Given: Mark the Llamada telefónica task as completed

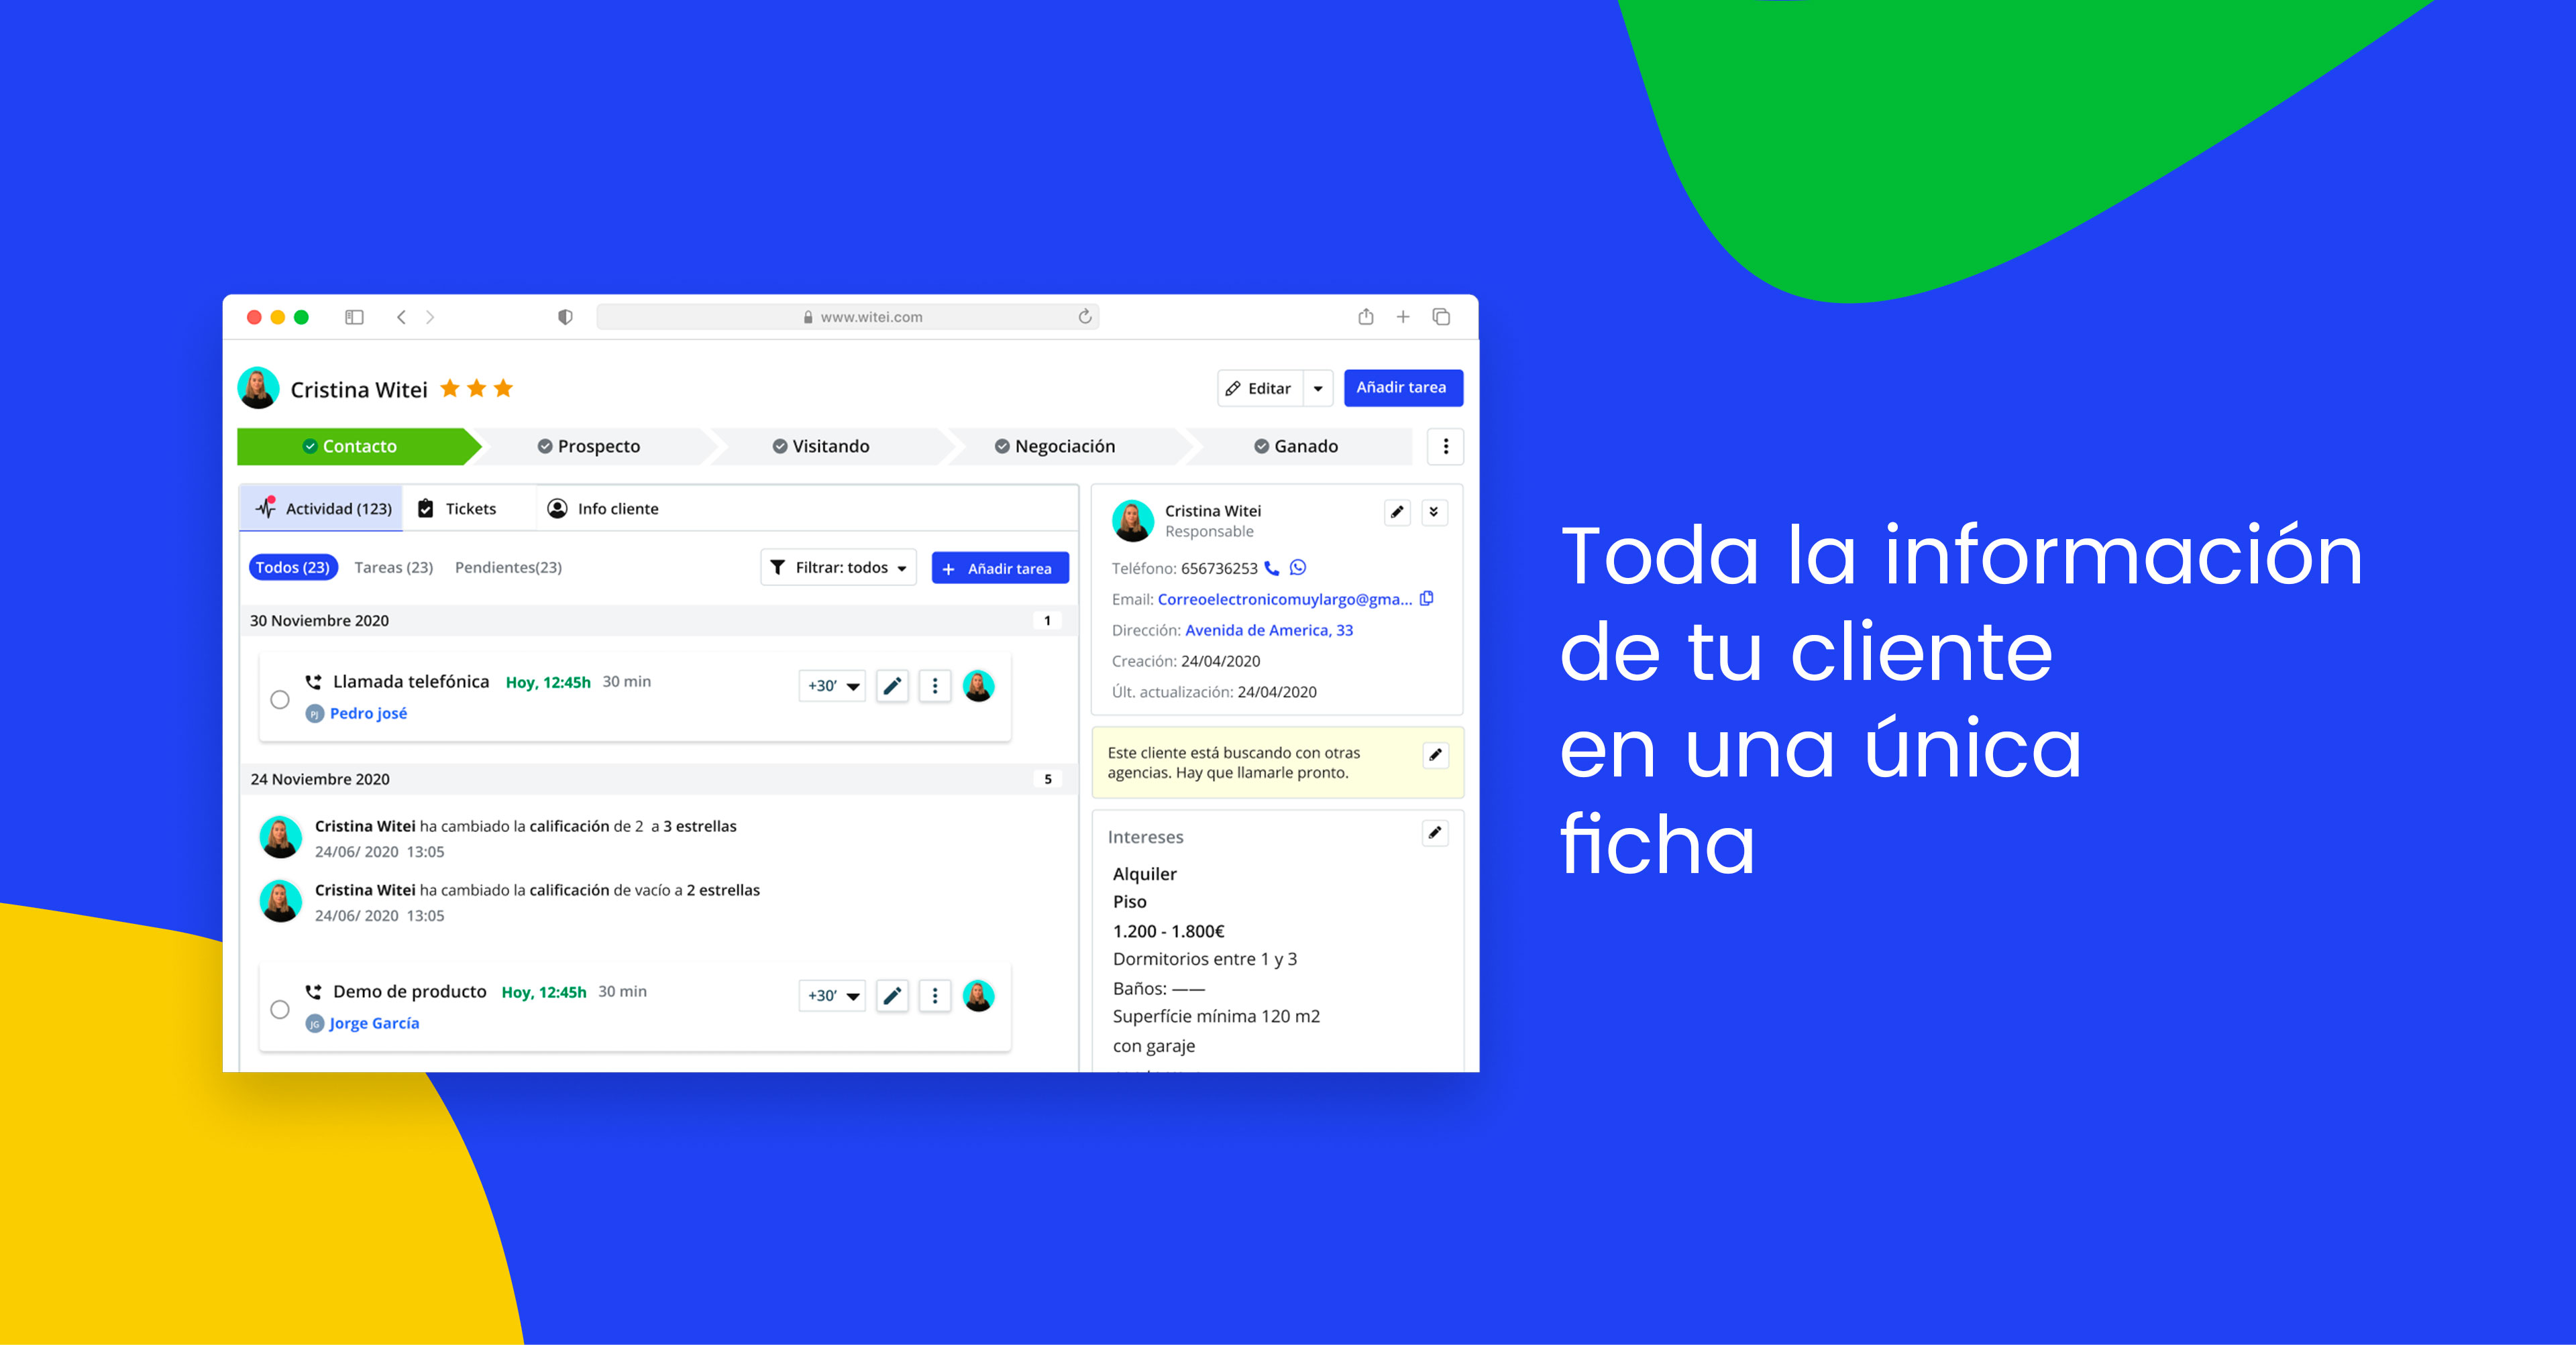Looking at the screenshot, I should [x=280, y=699].
